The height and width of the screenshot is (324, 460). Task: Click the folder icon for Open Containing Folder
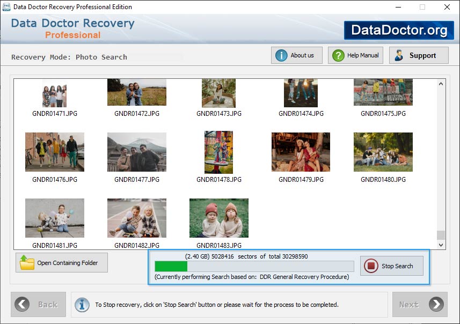click(x=27, y=262)
